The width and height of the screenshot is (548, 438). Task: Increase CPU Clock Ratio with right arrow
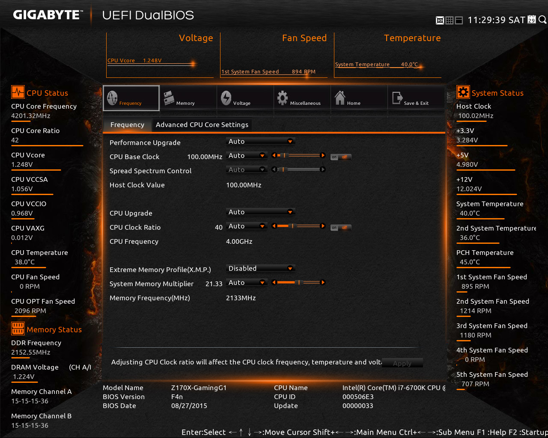click(323, 226)
